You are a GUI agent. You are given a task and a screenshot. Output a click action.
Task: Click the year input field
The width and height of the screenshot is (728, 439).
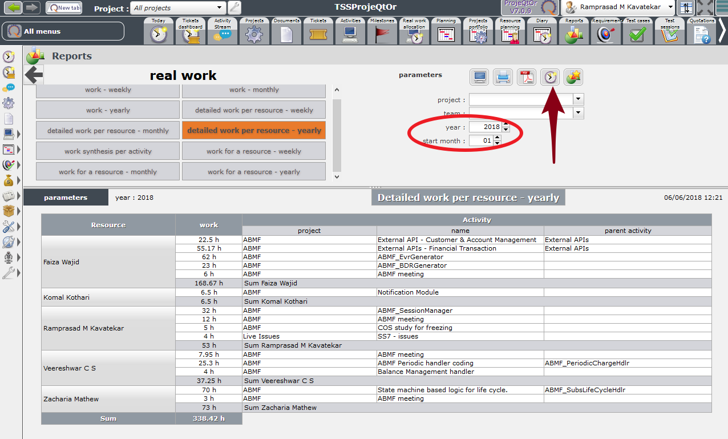coord(485,127)
